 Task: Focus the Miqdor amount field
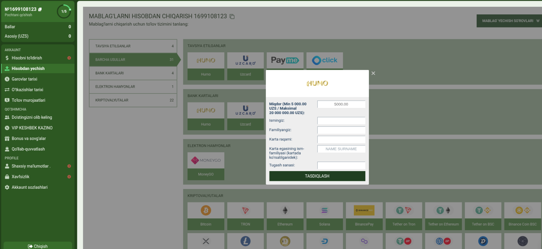(341, 104)
